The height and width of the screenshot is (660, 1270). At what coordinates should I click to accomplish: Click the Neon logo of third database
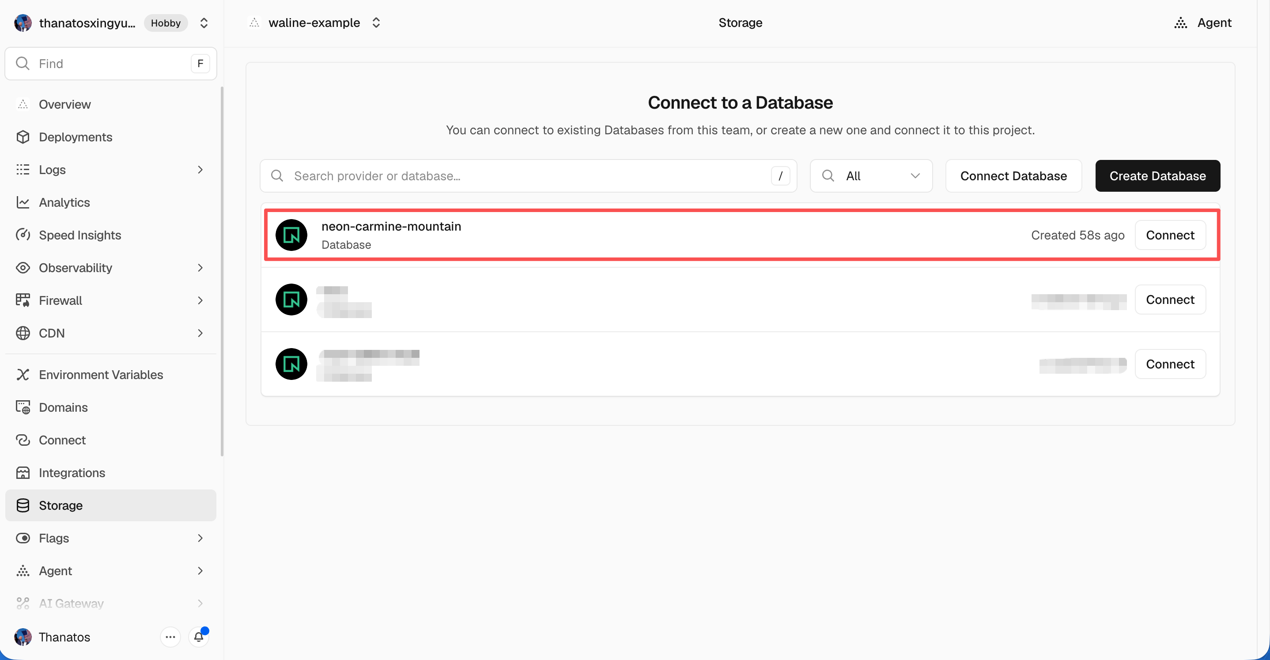(291, 364)
